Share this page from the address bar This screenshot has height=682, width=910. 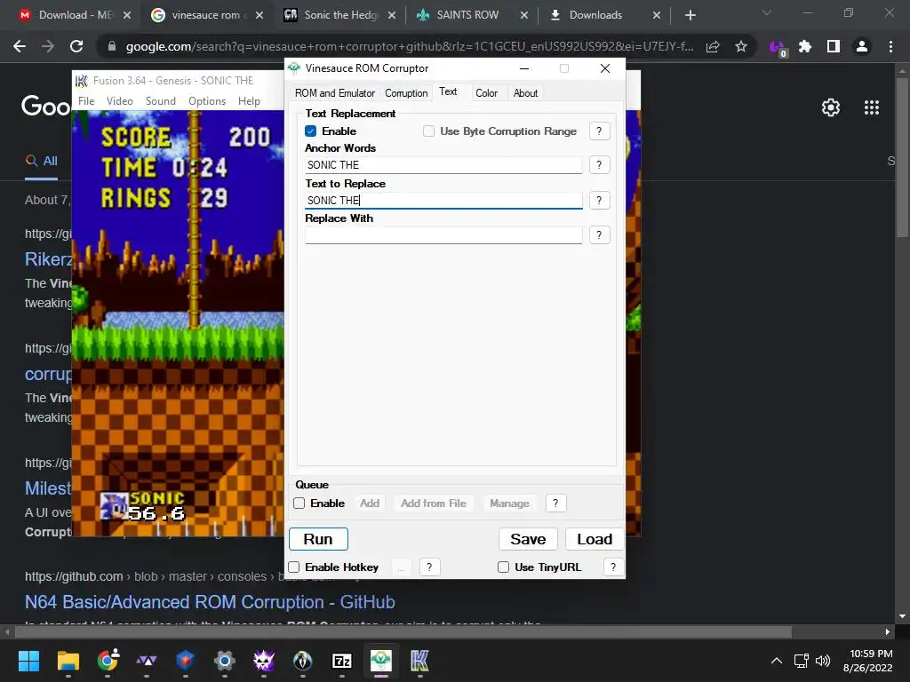tap(713, 46)
